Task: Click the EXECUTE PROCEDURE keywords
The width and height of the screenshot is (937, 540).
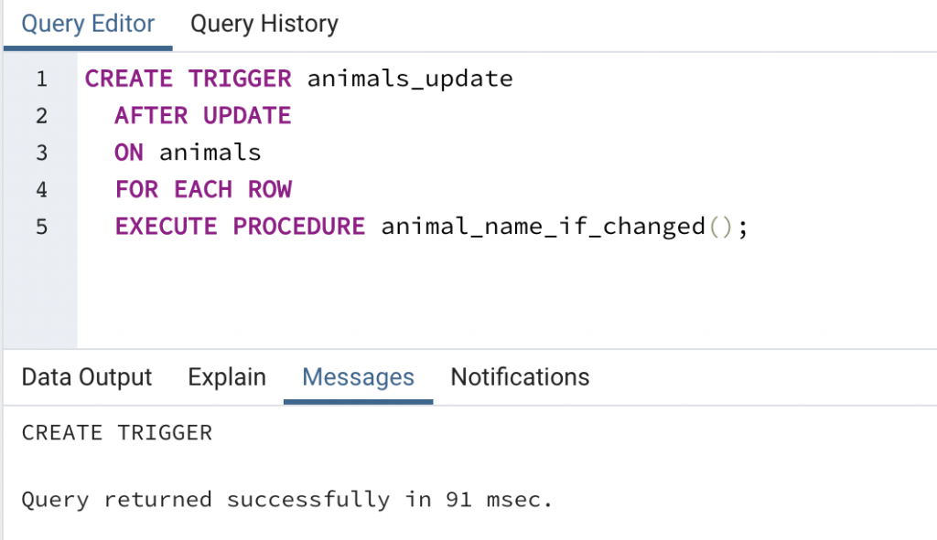Action: pos(239,227)
